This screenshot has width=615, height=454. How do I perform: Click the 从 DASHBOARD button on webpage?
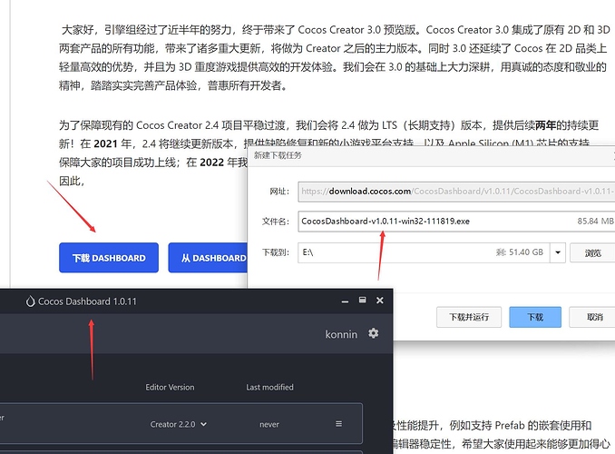coord(208,258)
